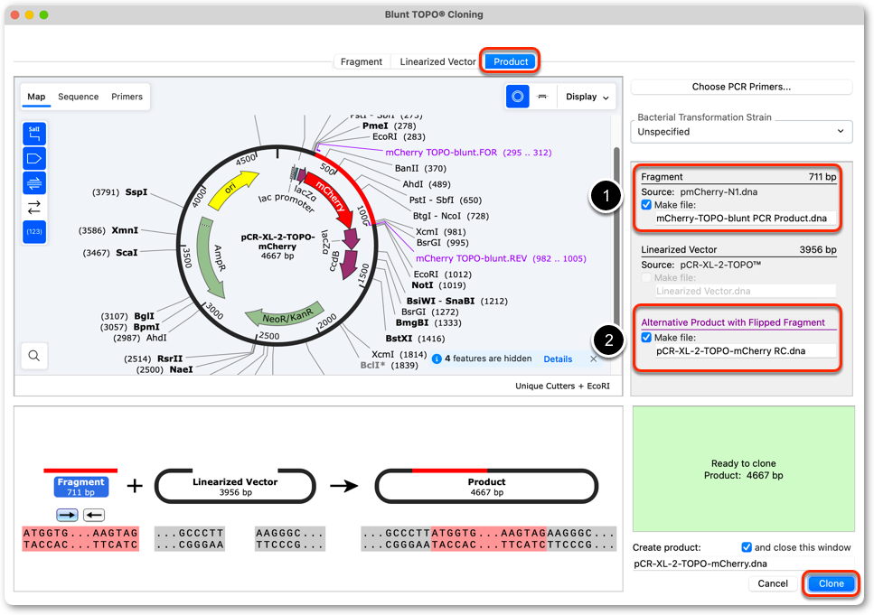This screenshot has width=874, height=615.
Task: Click mCherry TOPO-blunt.FOR primer label
Action: [x=468, y=153]
